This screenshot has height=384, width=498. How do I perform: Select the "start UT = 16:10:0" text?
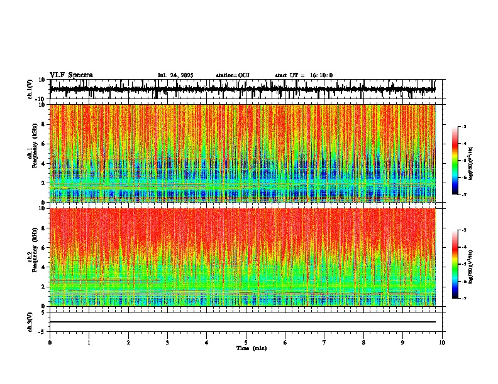coord(304,75)
